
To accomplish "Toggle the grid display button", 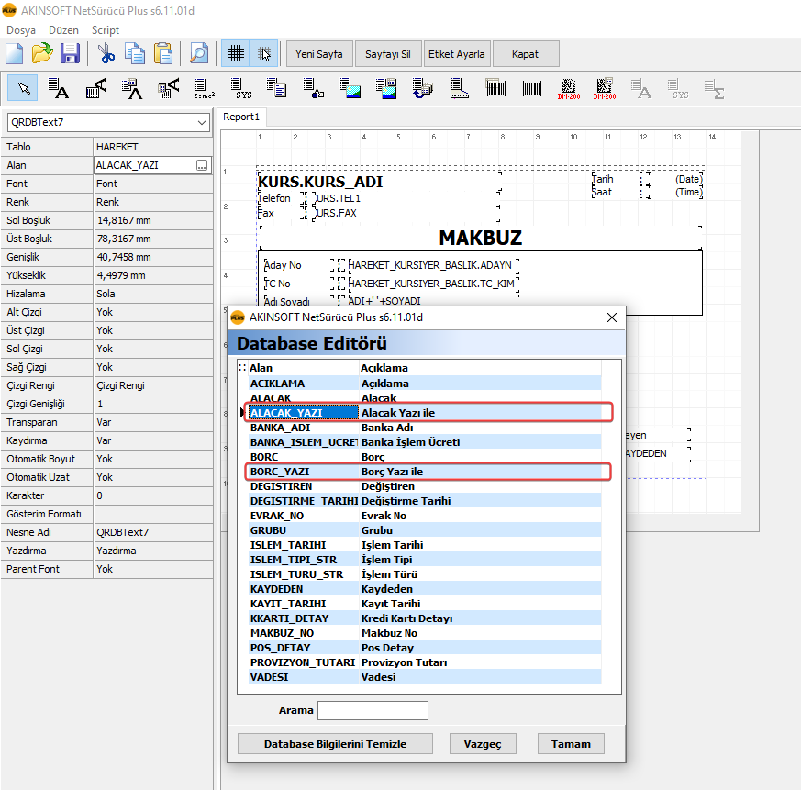I will [236, 53].
